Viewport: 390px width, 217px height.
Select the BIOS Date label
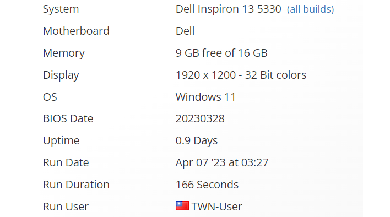[68, 118]
